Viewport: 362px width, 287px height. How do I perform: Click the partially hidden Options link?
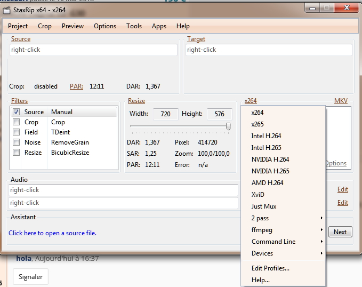[336, 163]
